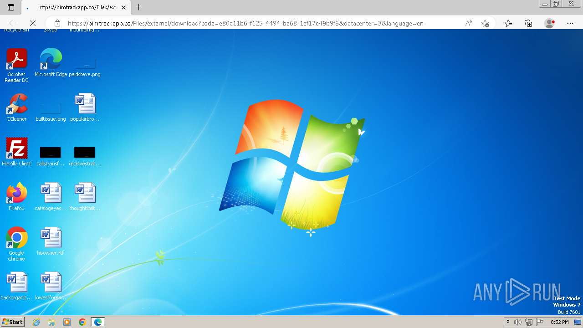Screen dimensions: 583x328
Task: Add this page to favorites
Action: click(485, 23)
